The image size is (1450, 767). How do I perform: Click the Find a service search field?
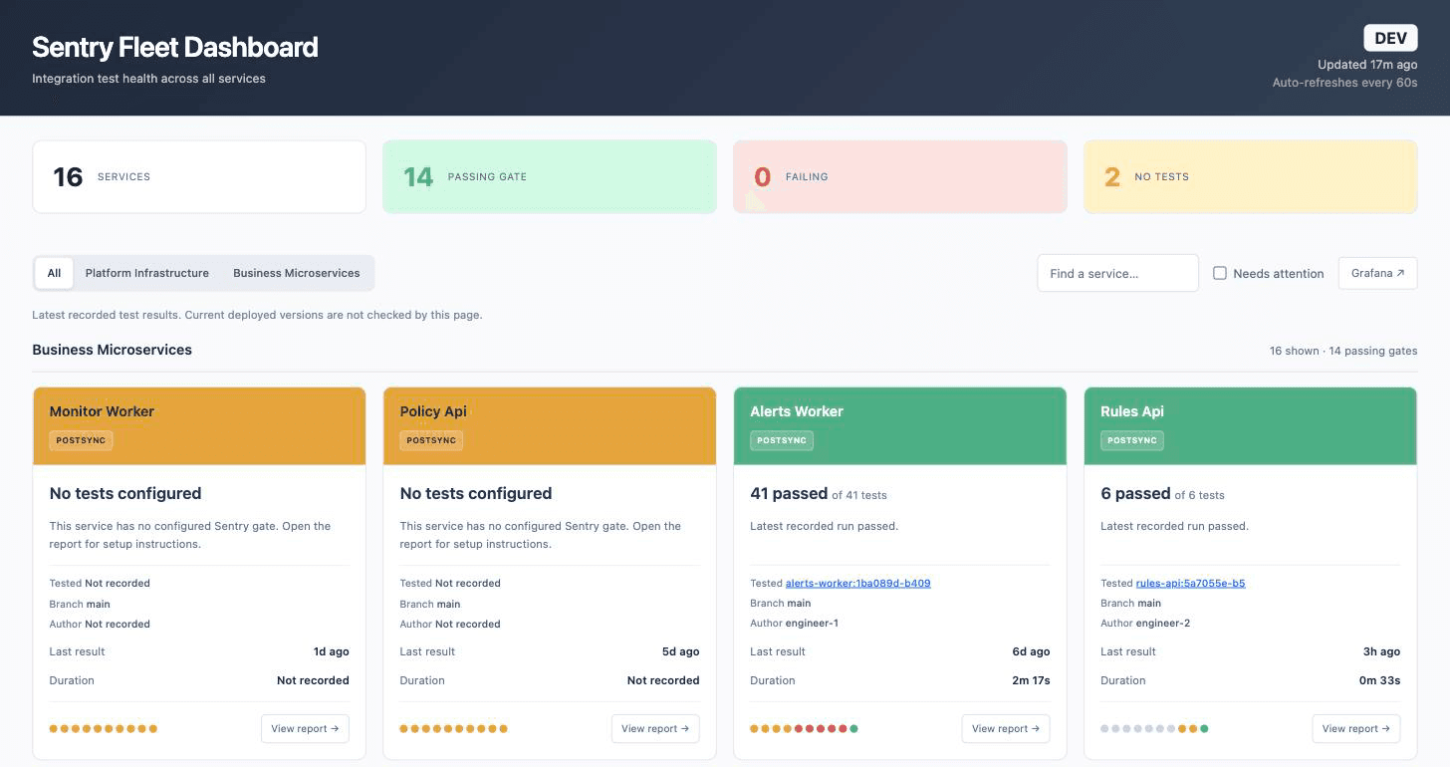point(1117,273)
